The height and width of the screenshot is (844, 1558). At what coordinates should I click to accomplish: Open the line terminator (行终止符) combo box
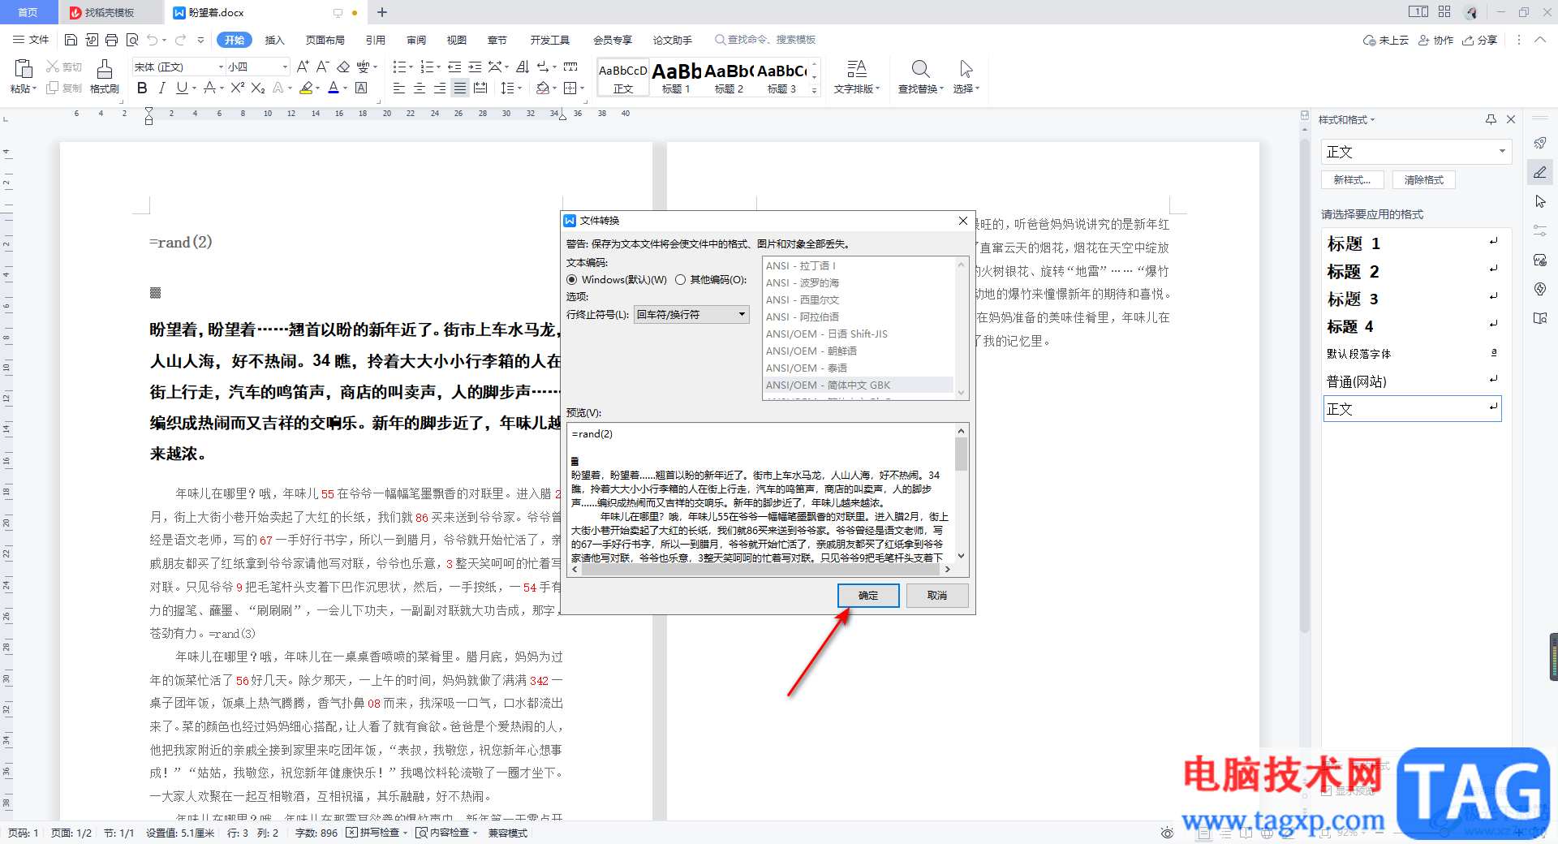(x=692, y=315)
